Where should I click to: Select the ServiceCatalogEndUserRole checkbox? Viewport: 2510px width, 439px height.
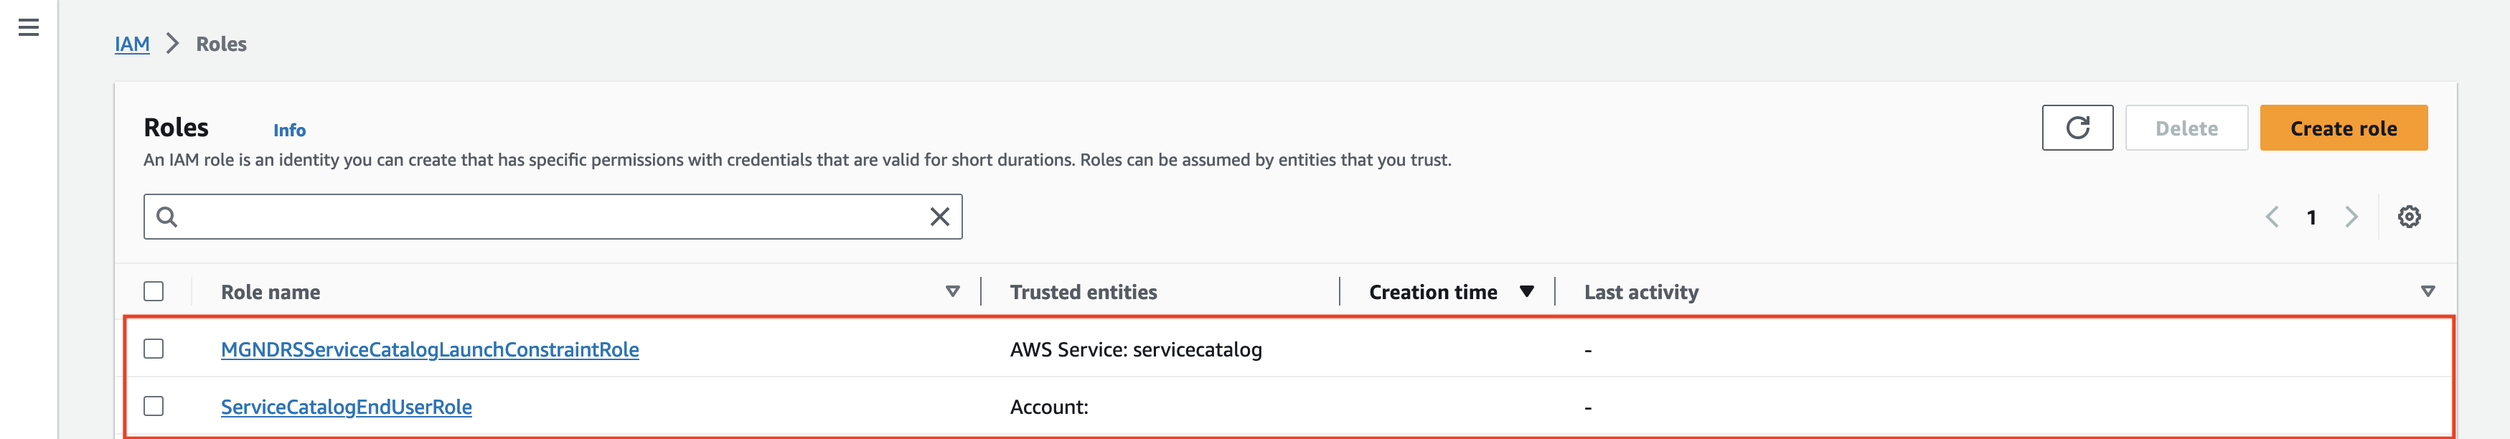tap(156, 407)
